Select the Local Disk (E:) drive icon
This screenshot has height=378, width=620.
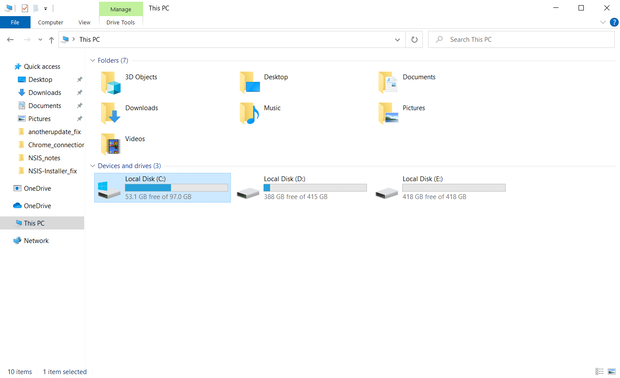pos(387,193)
